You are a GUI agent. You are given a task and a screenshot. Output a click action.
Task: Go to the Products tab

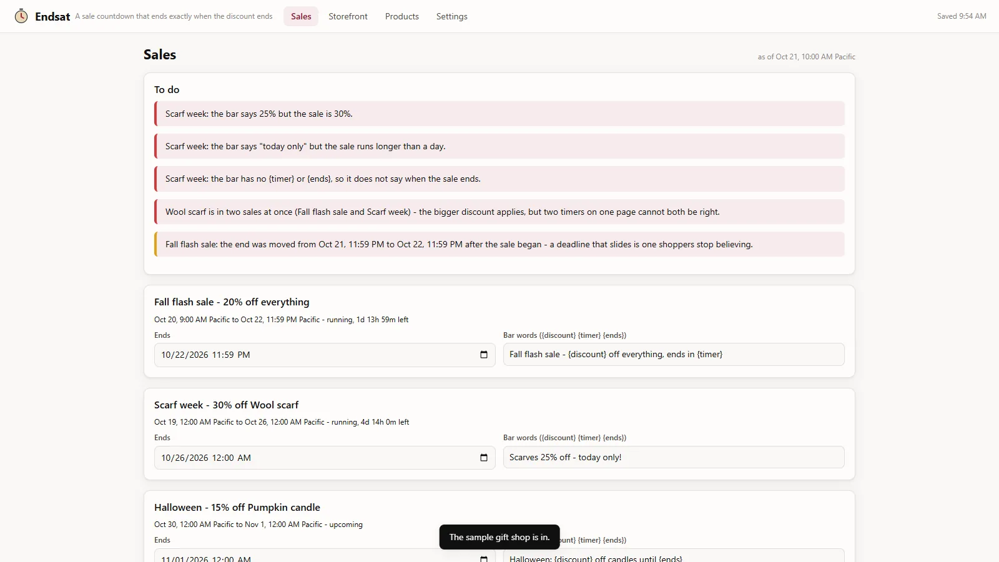tap(402, 16)
